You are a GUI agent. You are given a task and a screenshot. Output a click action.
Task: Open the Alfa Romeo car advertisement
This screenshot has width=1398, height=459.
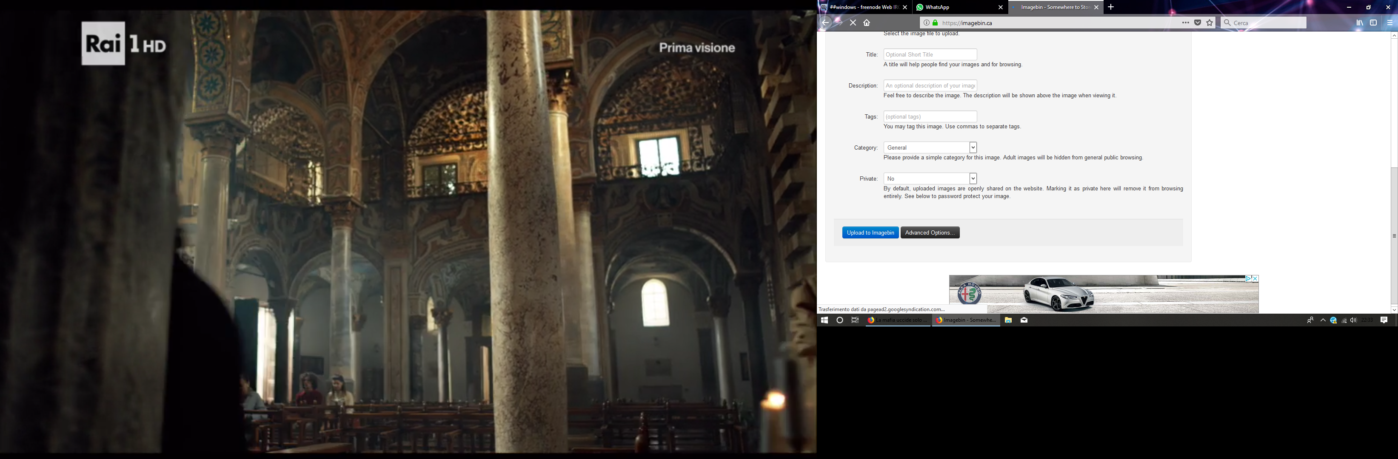[1104, 294]
